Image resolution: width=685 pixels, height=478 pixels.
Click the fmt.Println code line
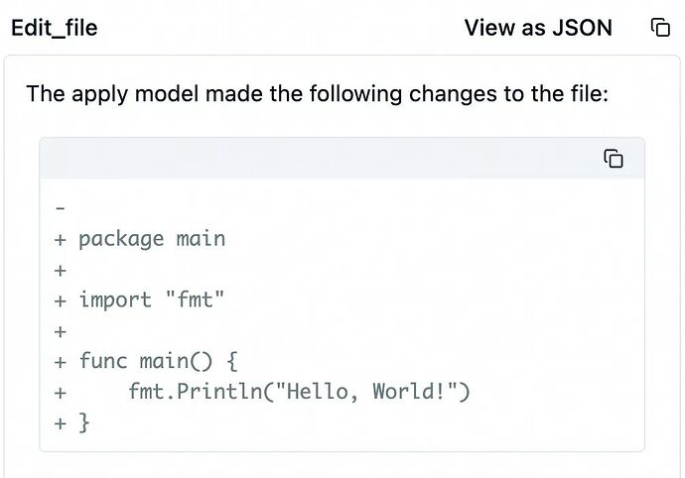[x=298, y=392]
